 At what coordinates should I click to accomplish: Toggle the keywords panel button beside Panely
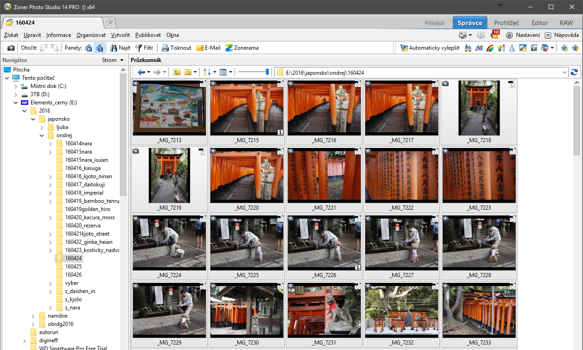click(88, 48)
